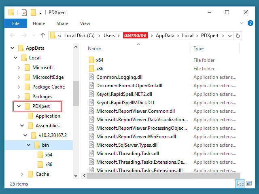Sort by the Type column header
The height and width of the screenshot is (194, 259).
tap(198, 48)
